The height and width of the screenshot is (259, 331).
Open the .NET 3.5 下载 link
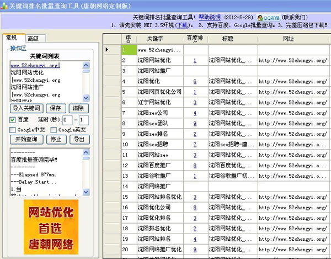(x=182, y=25)
